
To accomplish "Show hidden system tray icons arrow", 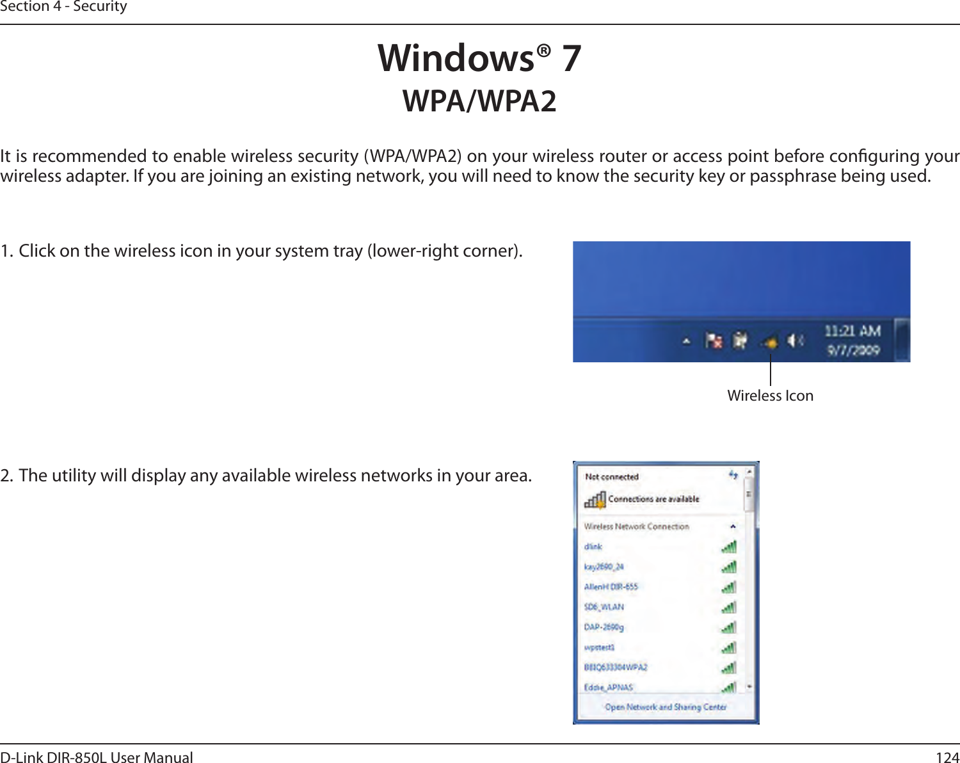I will point(686,342).
